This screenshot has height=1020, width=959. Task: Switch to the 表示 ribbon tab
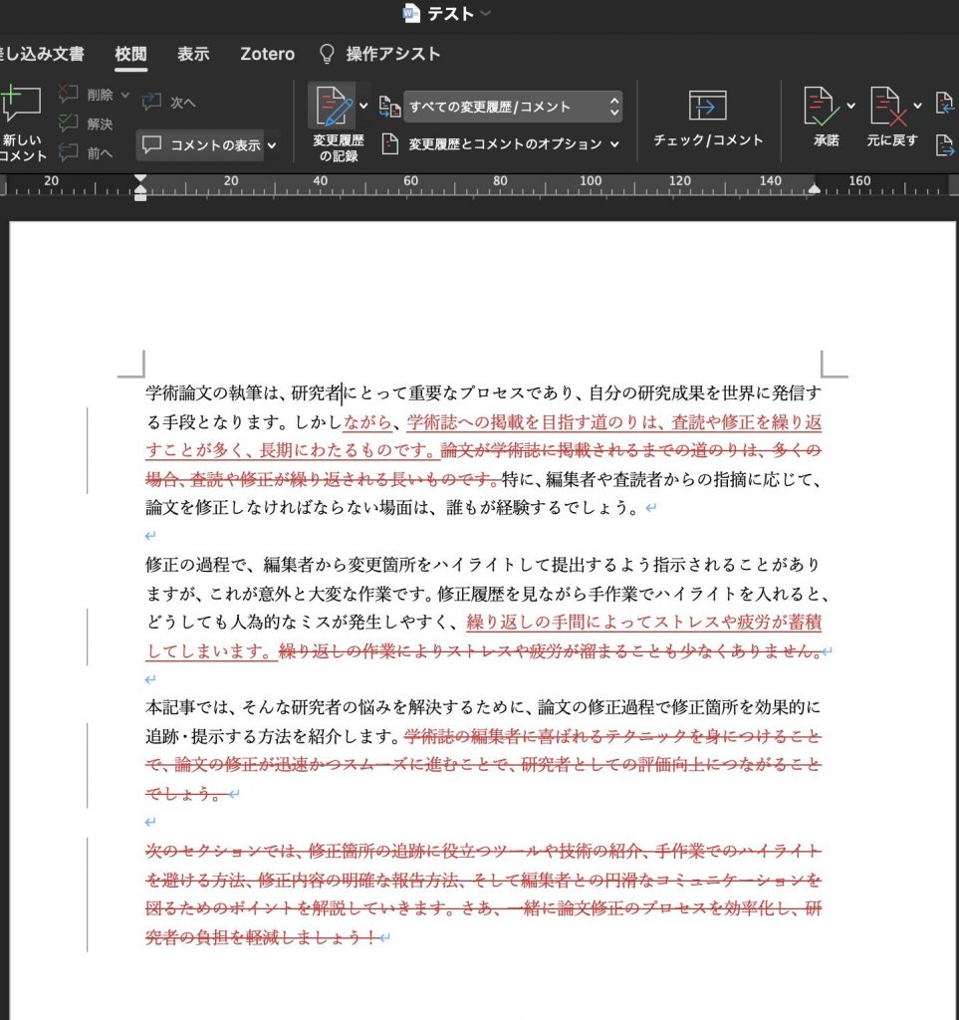pos(193,54)
